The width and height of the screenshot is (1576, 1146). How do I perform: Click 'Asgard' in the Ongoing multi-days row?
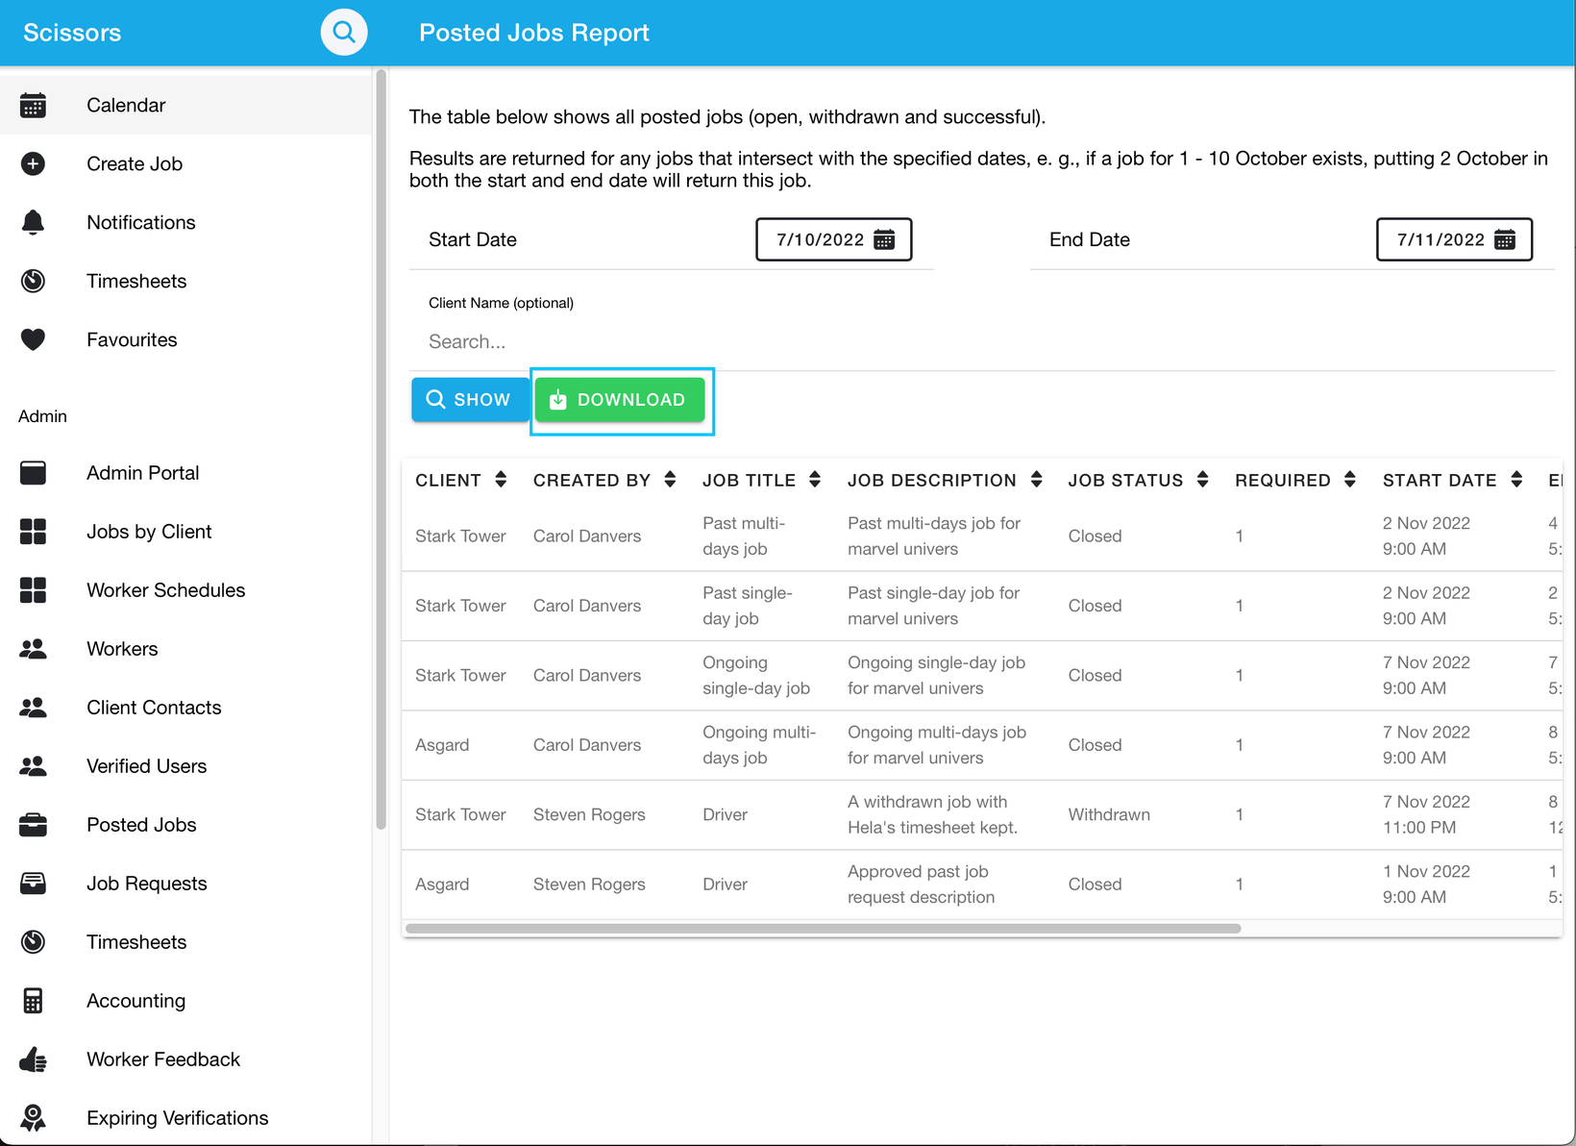click(442, 745)
